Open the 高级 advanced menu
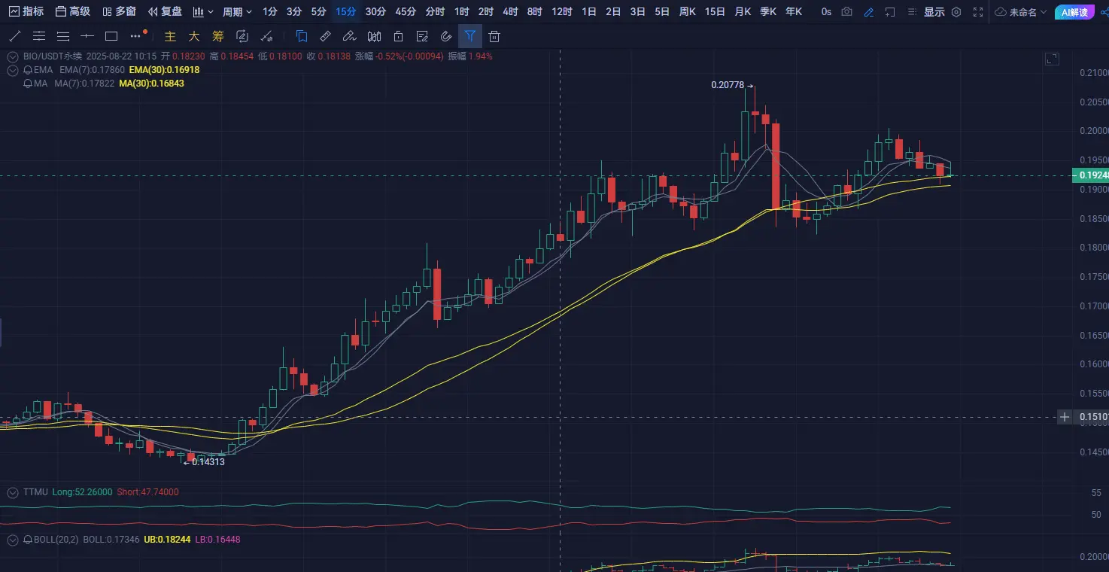1109x572 pixels. click(73, 12)
